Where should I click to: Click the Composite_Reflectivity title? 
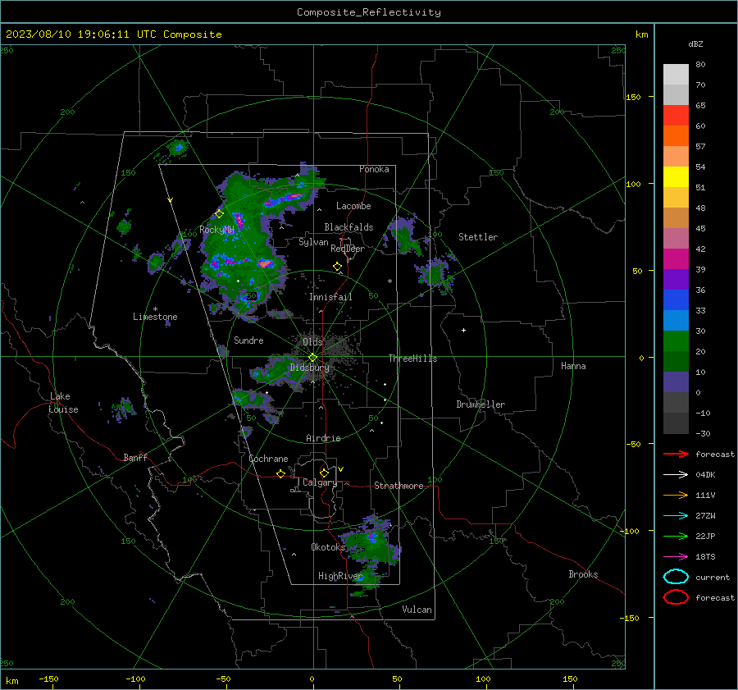tap(368, 12)
